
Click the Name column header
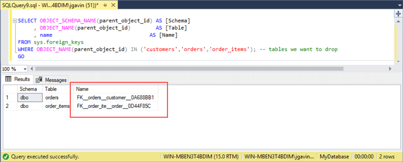tap(116, 89)
